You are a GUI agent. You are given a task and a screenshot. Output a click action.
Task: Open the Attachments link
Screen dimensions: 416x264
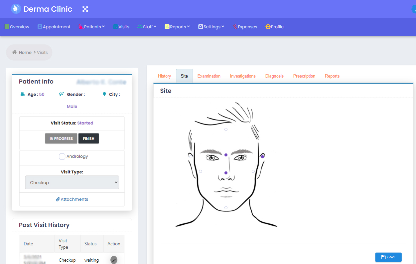[72, 199]
